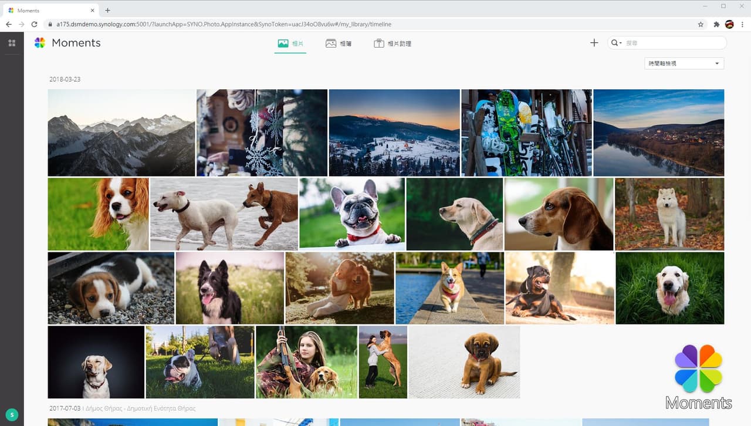
Task: Open the timeline view dropdown
Action: pos(684,63)
